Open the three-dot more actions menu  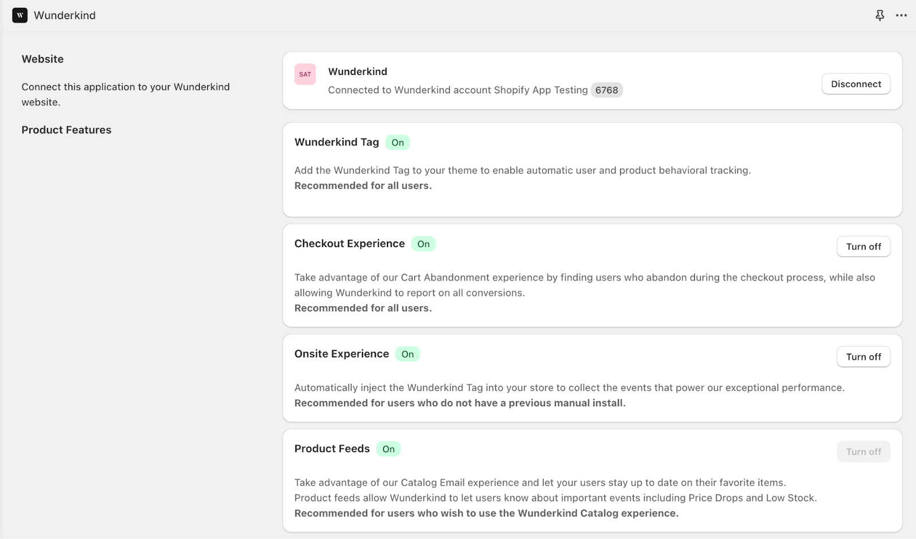(x=901, y=15)
